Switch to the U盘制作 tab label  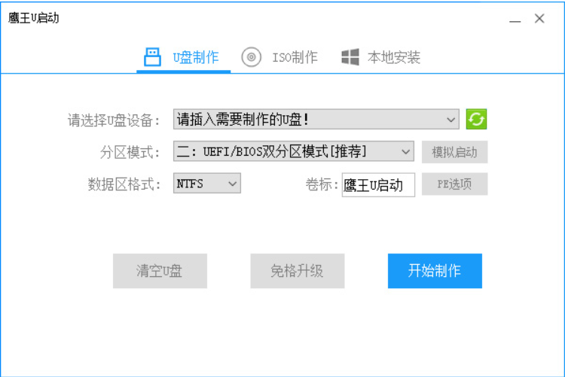(196, 57)
